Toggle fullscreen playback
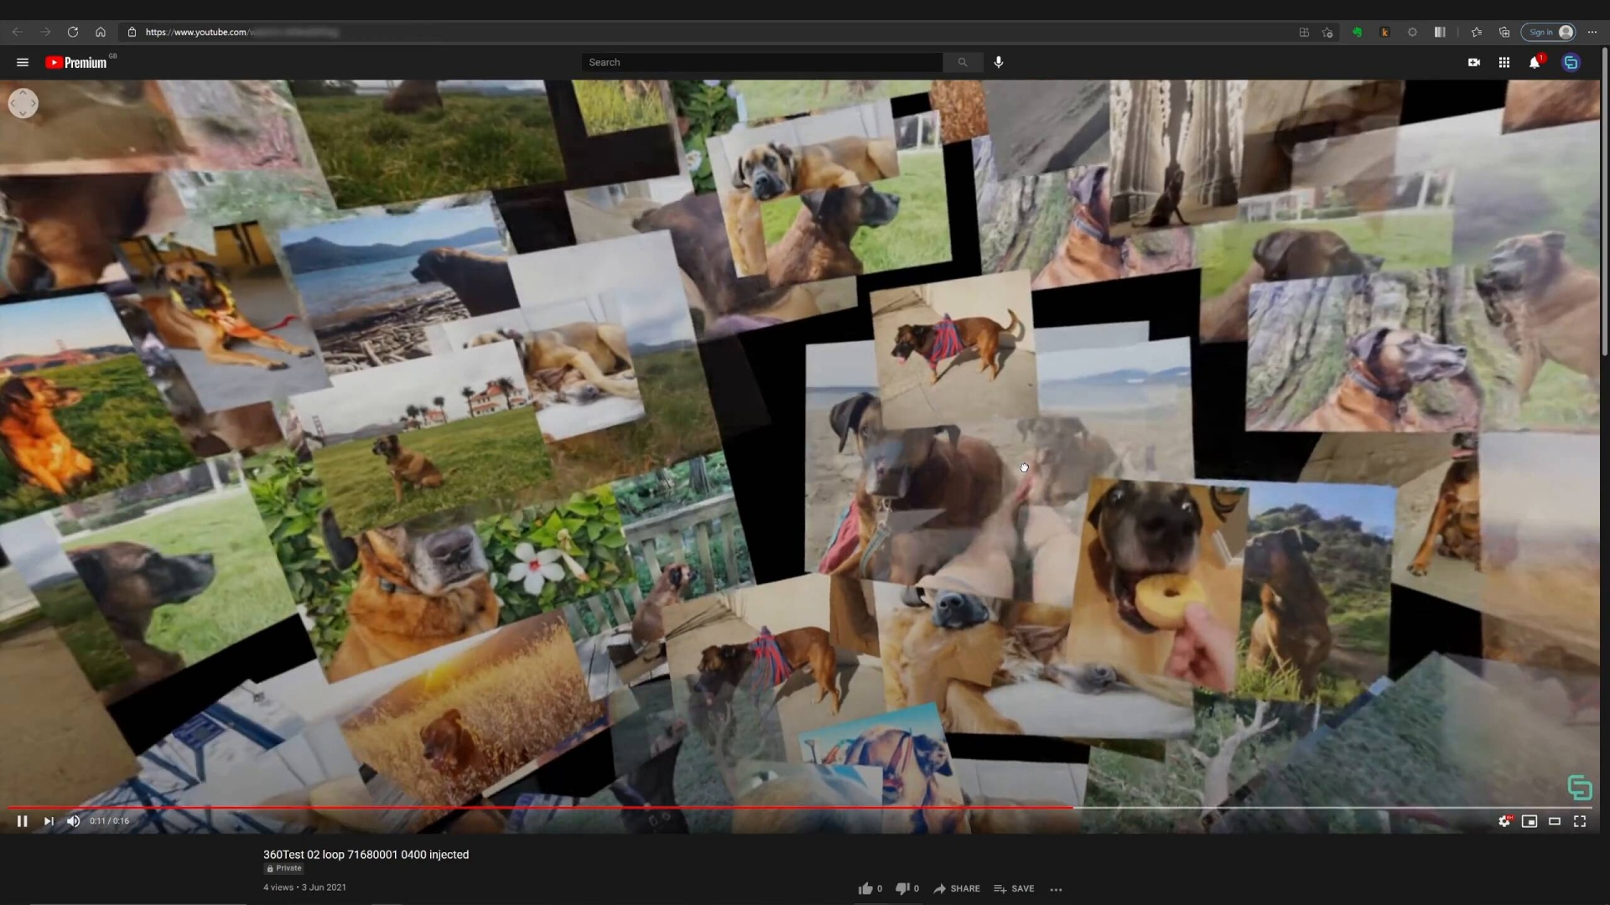1610x905 pixels. (x=1580, y=821)
